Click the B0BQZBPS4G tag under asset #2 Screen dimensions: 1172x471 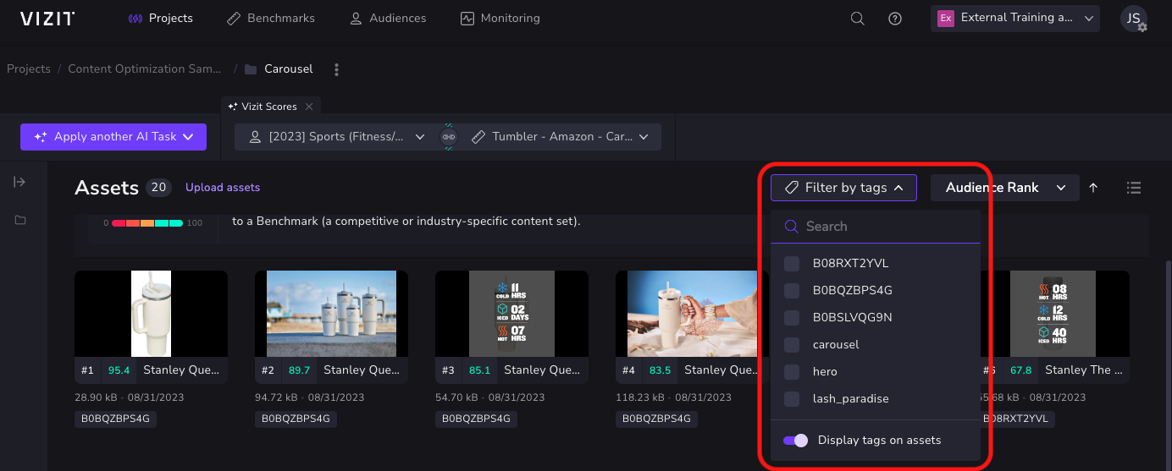(296, 419)
